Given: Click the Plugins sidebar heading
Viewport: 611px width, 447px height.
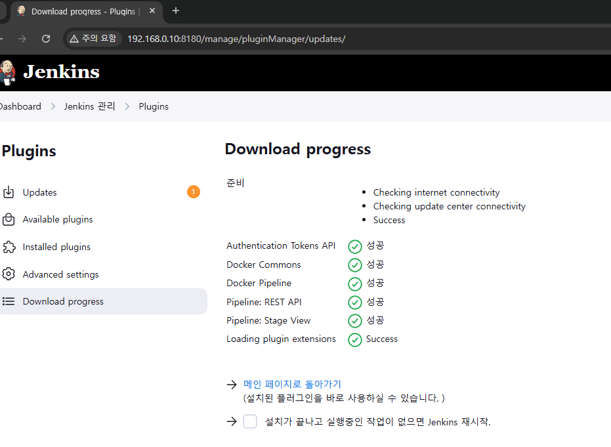Looking at the screenshot, I should 29,151.
